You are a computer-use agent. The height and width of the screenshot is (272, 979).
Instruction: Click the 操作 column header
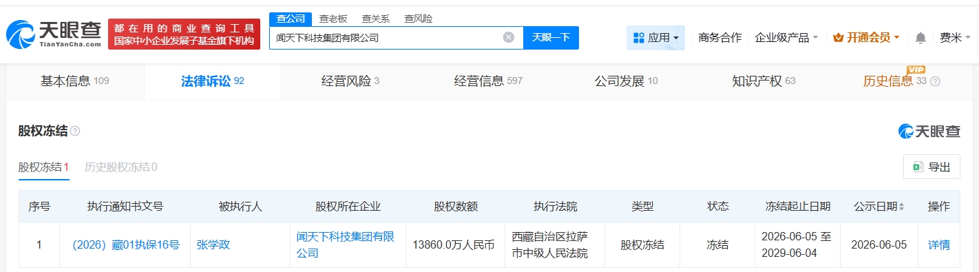coord(939,207)
